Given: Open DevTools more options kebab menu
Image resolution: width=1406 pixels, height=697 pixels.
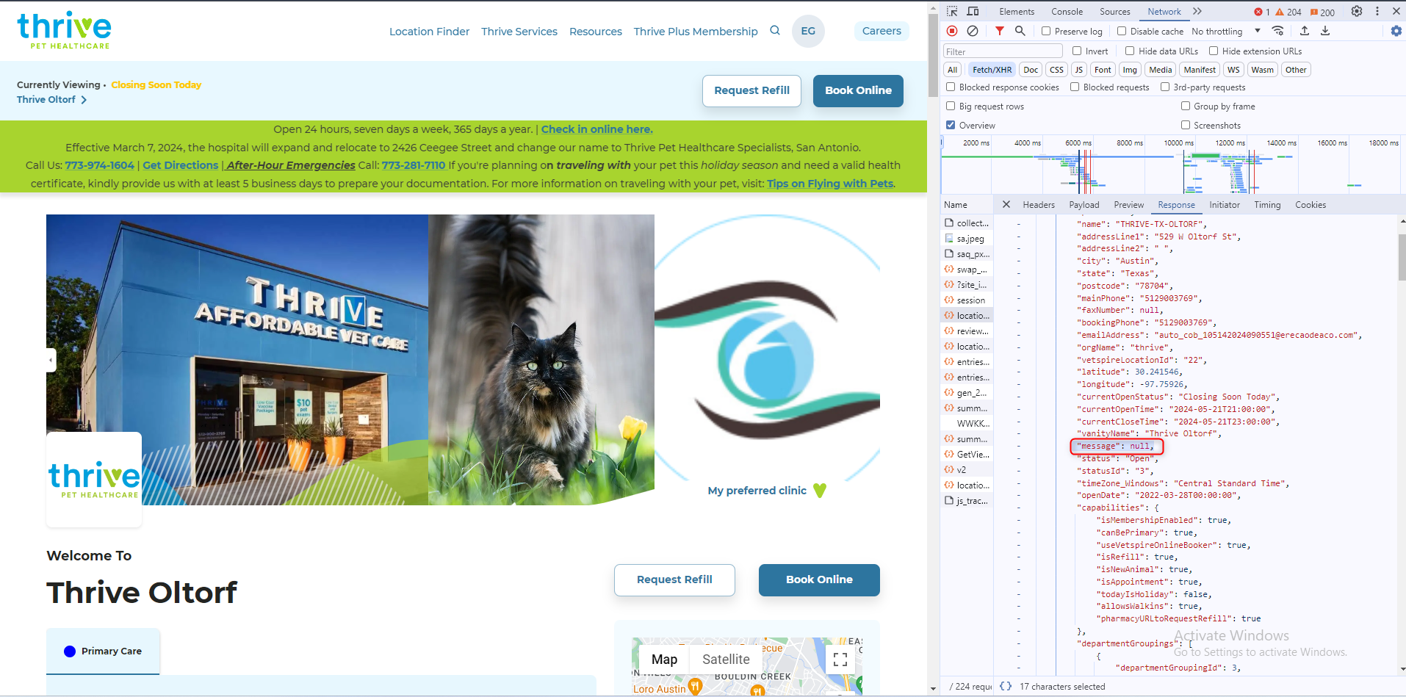Looking at the screenshot, I should (1377, 11).
